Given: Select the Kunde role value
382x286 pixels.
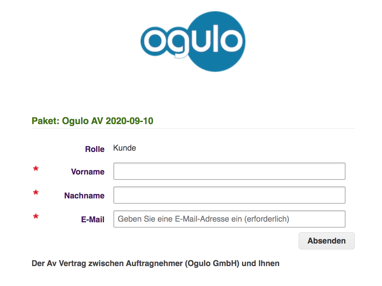Looking at the screenshot, I should pyautogui.click(x=124, y=148).
